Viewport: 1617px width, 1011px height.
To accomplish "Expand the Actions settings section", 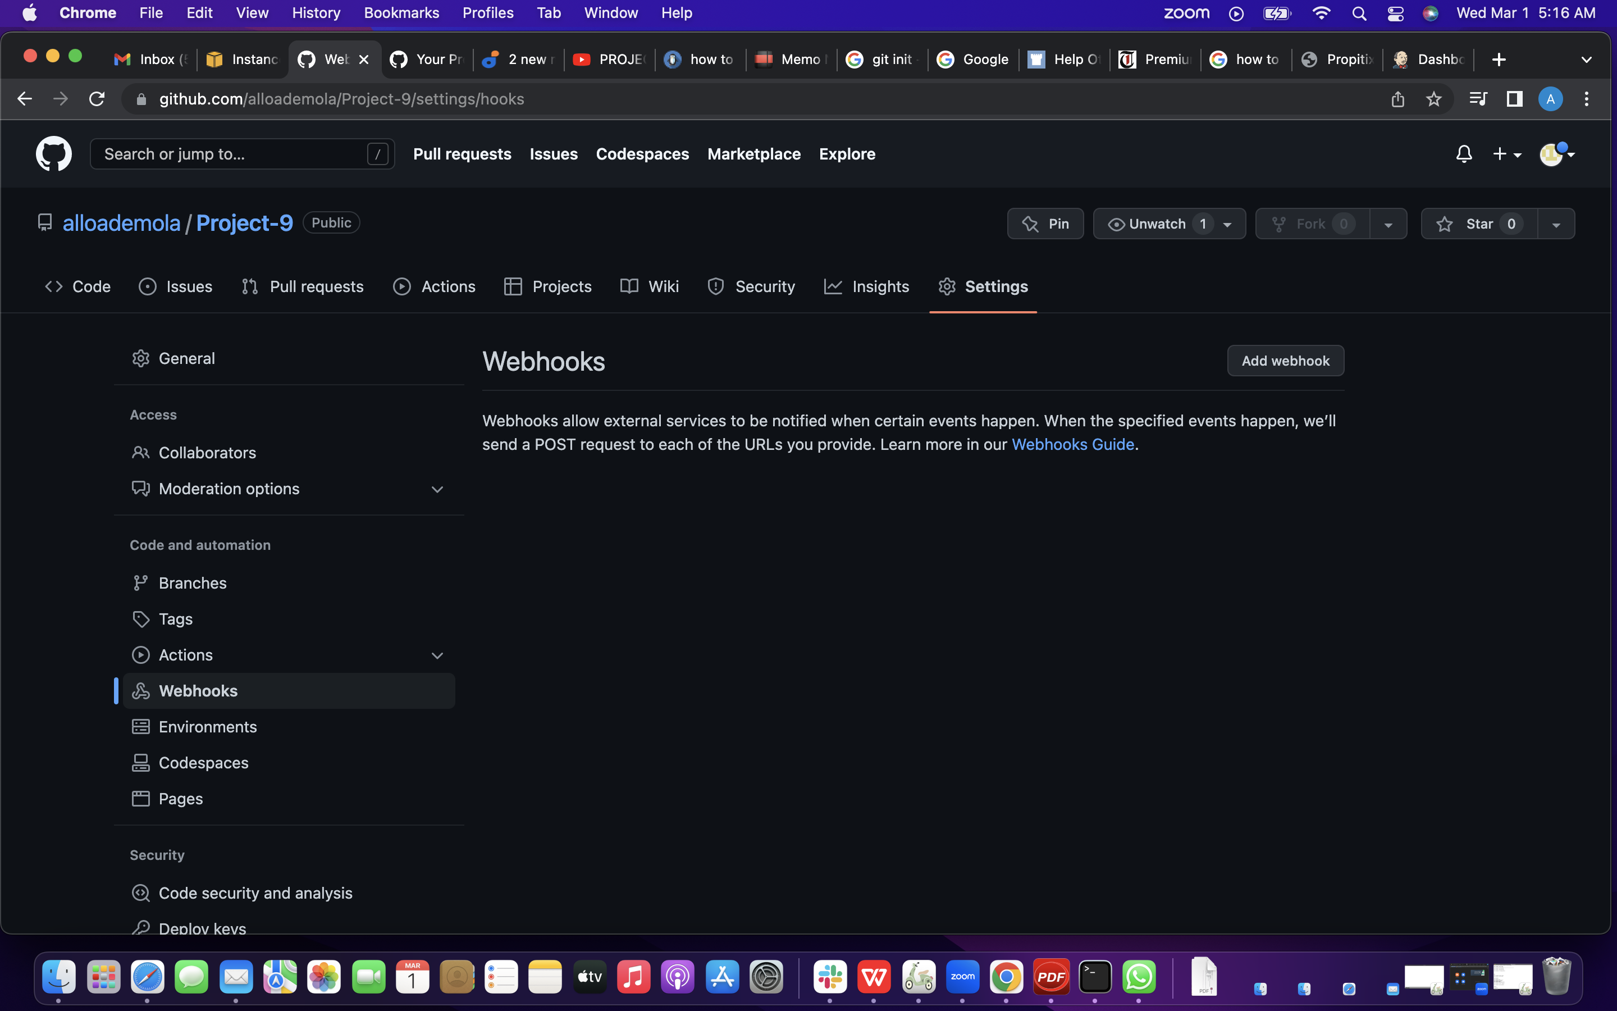I will click(437, 655).
